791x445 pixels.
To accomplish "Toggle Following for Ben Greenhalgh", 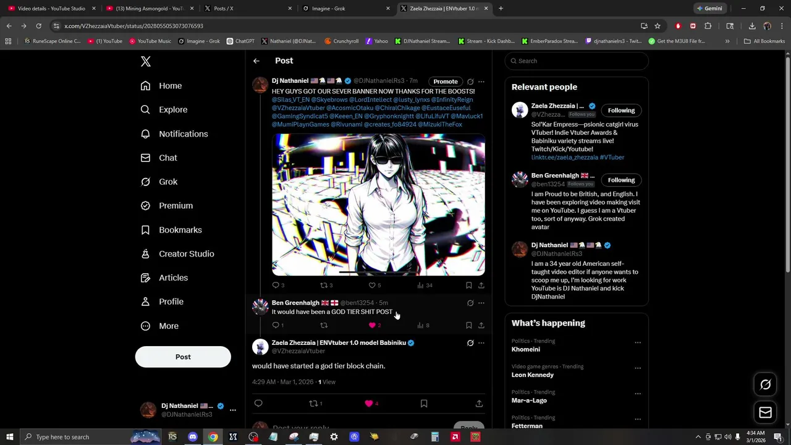I will (x=621, y=180).
